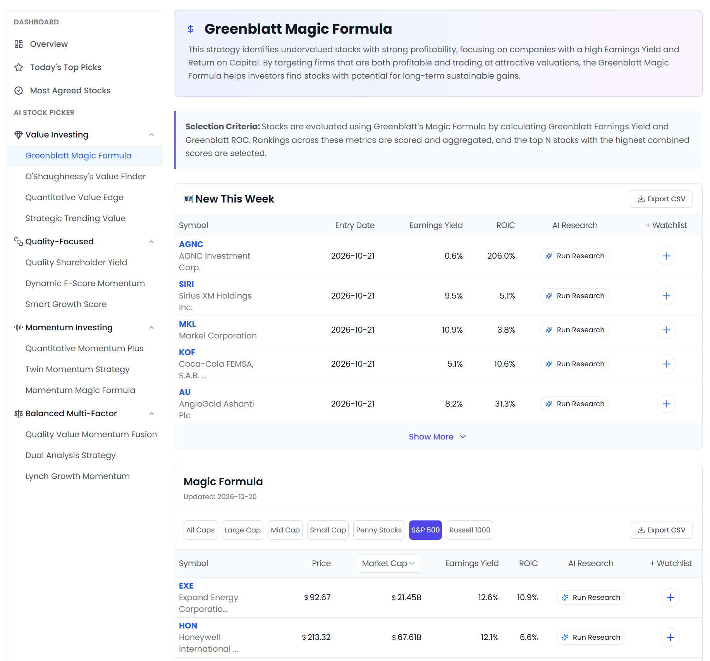
Task: Open Quality Shareholder Yield strategy
Action: pyautogui.click(x=76, y=263)
